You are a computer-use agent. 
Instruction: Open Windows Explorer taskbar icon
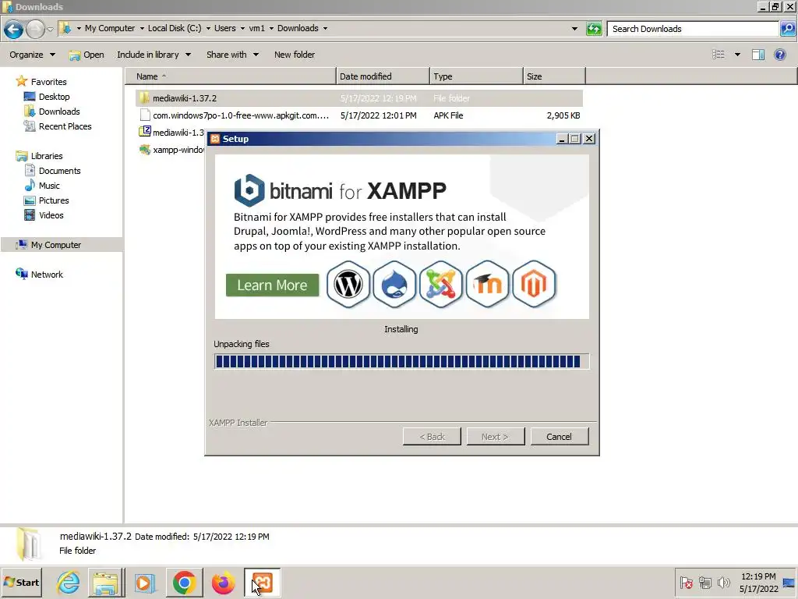[x=105, y=582]
